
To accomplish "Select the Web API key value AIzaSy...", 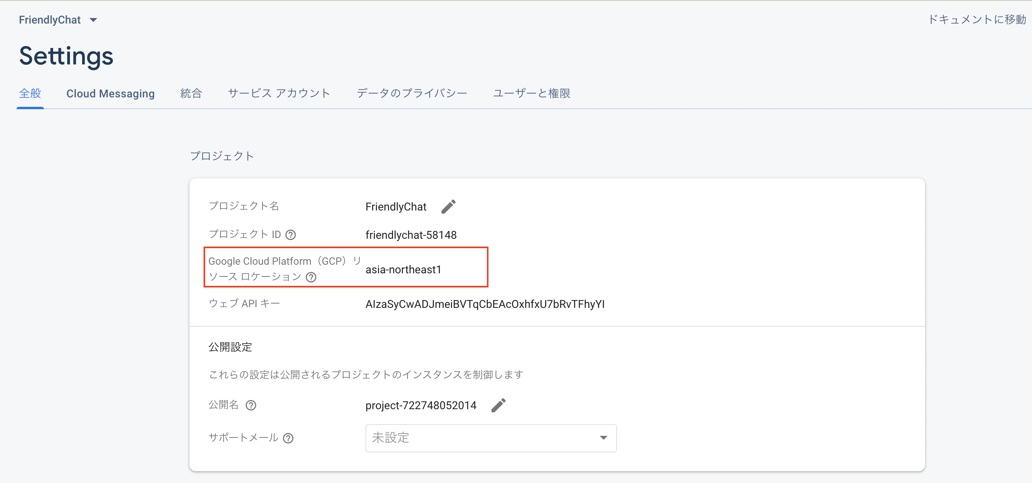I will [x=485, y=304].
